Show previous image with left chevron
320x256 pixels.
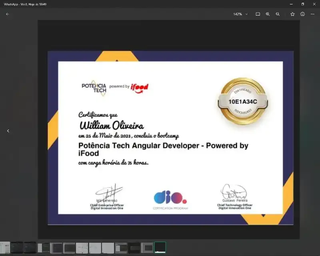click(x=8, y=131)
